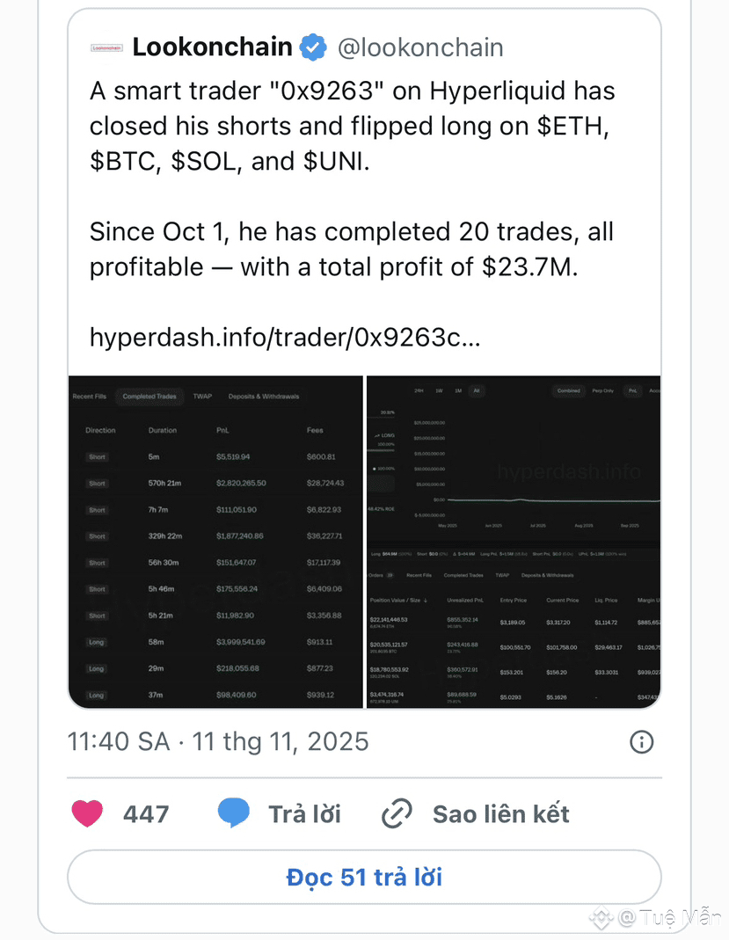Click the watermark logo beside Tuệ Mẫn

601,917
